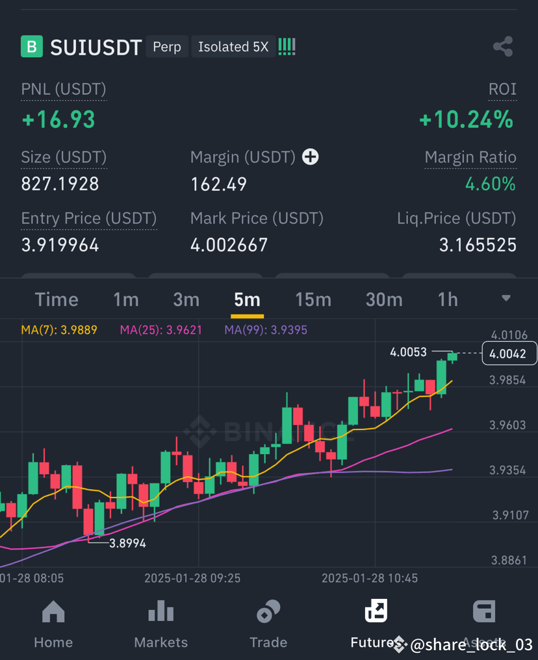Tap the plus icon to add margin
Viewport: 538px width, 660px height.
click(x=311, y=157)
